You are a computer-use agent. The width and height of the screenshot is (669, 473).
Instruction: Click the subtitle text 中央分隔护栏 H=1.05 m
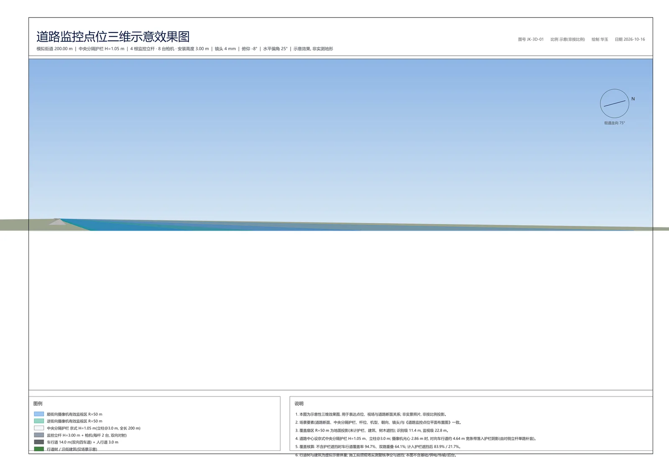(102, 49)
